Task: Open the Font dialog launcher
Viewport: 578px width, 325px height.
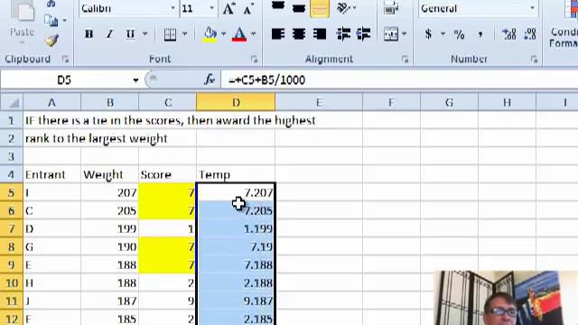Action: click(254, 59)
